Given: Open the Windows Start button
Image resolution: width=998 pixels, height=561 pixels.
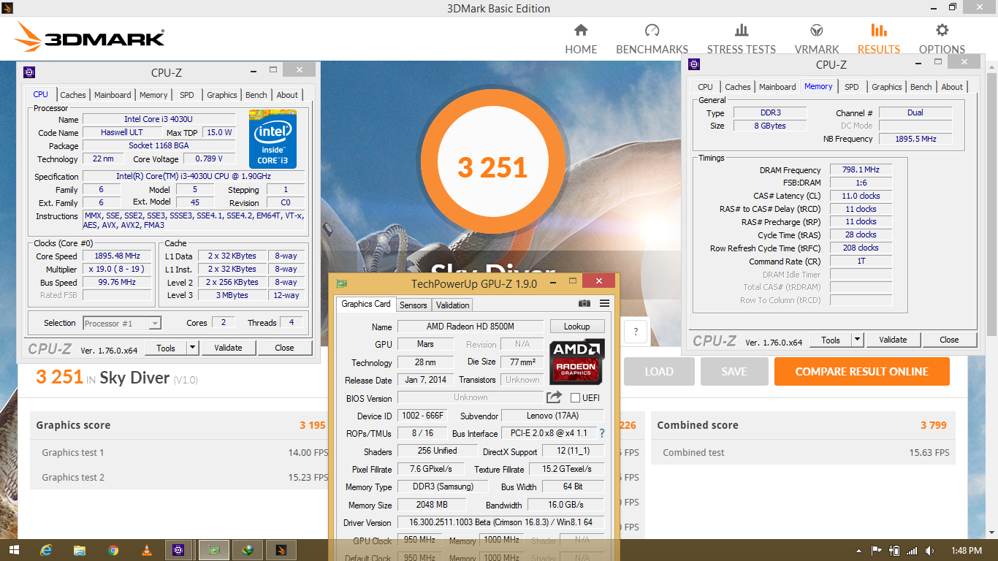Looking at the screenshot, I should coord(14,550).
